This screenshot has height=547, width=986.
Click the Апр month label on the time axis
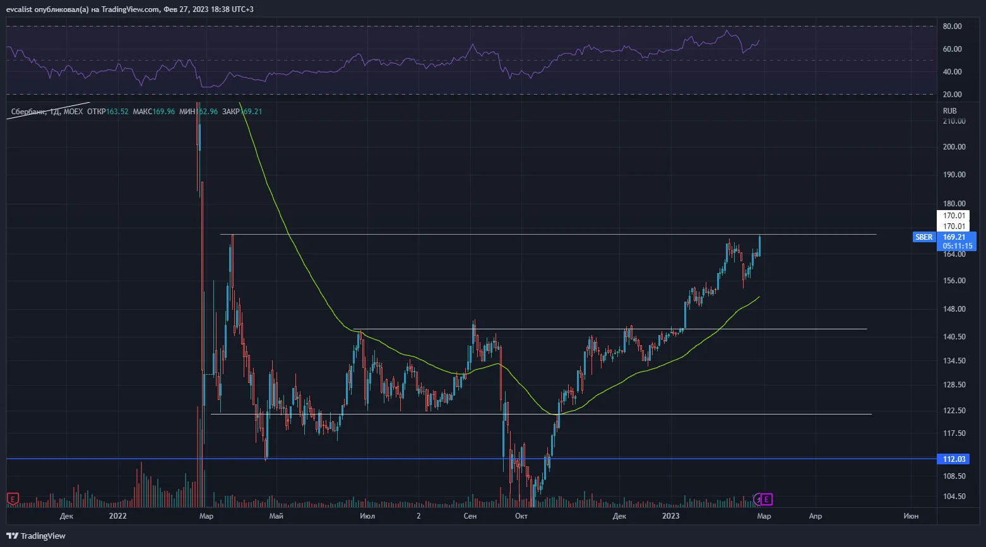pos(816,516)
